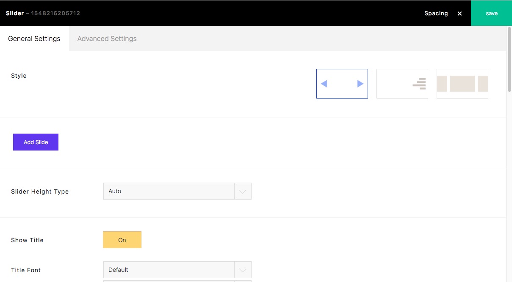Choose the right-aligned lines slider style

point(402,84)
